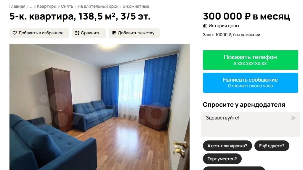Open the 5-комнатные breadcrumb
Viewport: 303px width, 170px height.
point(136,7)
